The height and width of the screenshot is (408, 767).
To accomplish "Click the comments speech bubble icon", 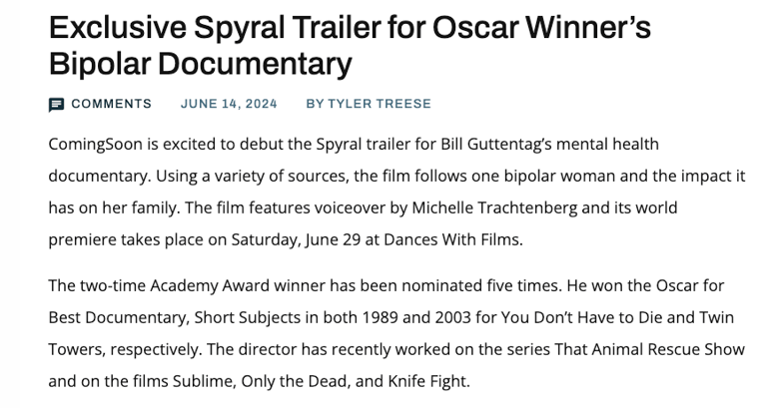I will click(x=56, y=105).
